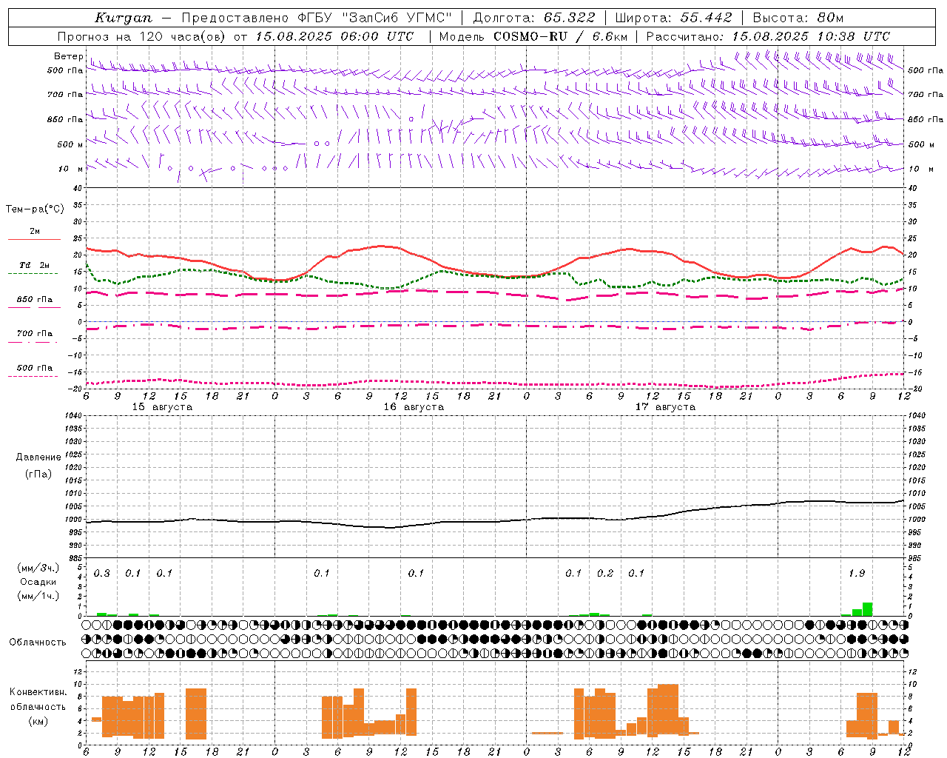This screenshot has height=758, width=947.
Task: Click the "1.9" precipitation amount value
Action: pos(857,574)
